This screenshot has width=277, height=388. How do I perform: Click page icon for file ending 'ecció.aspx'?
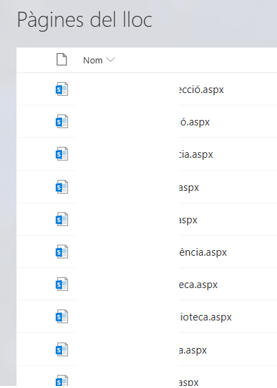pos(62,89)
